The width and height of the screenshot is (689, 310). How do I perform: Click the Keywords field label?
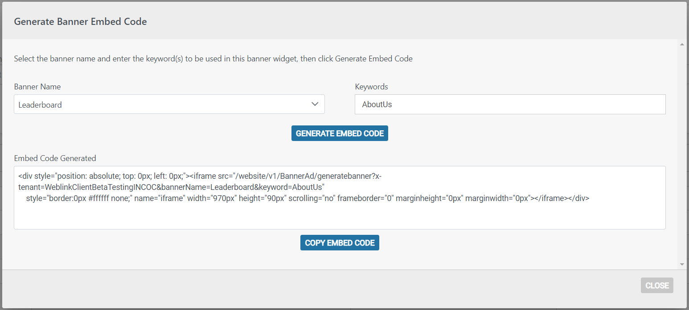click(x=372, y=87)
